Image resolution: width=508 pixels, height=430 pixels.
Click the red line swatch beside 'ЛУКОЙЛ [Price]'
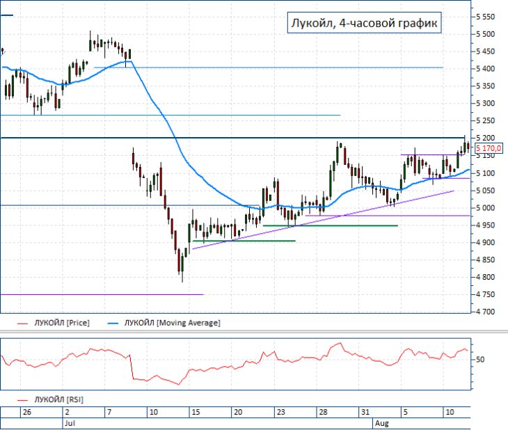(x=23, y=324)
